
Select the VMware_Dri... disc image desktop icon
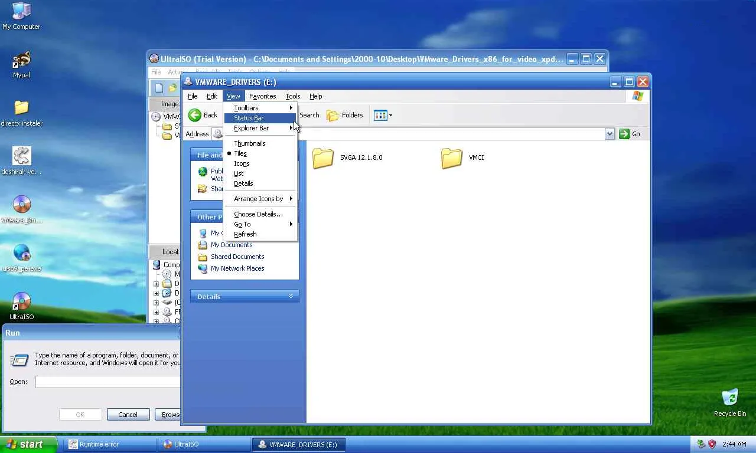tap(21, 209)
